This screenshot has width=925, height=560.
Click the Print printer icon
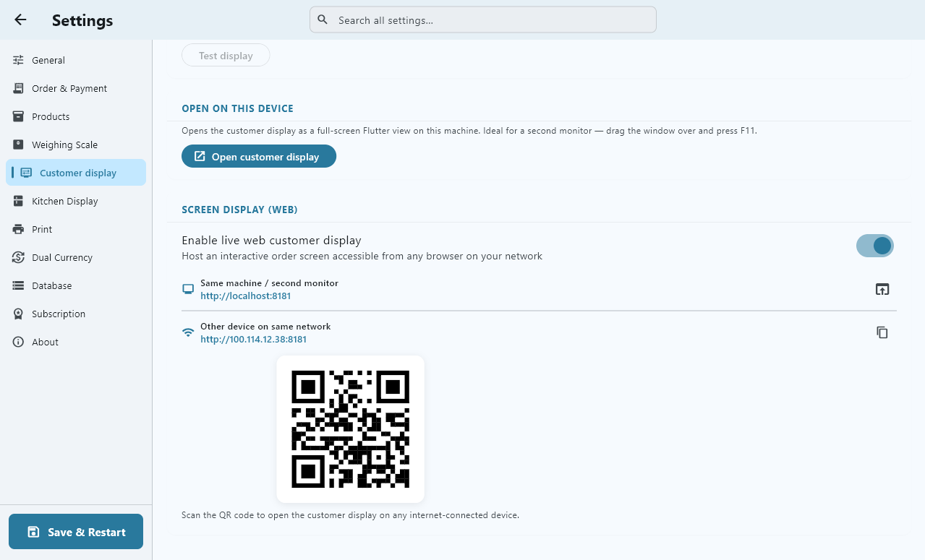[19, 229]
